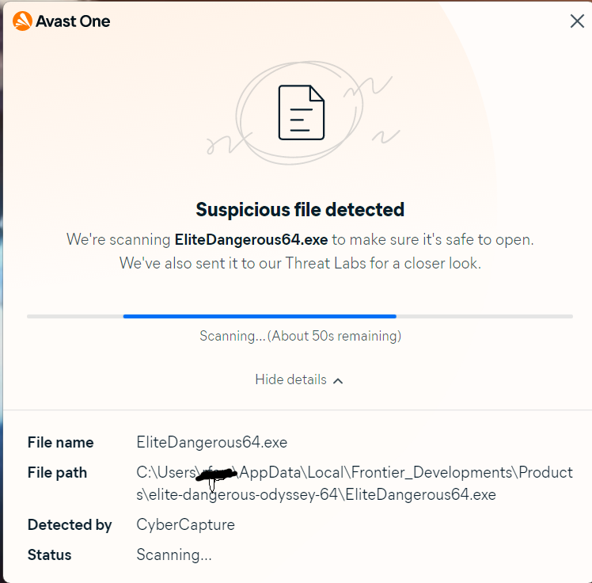
Task: Click the File path label
Action: click(x=57, y=473)
